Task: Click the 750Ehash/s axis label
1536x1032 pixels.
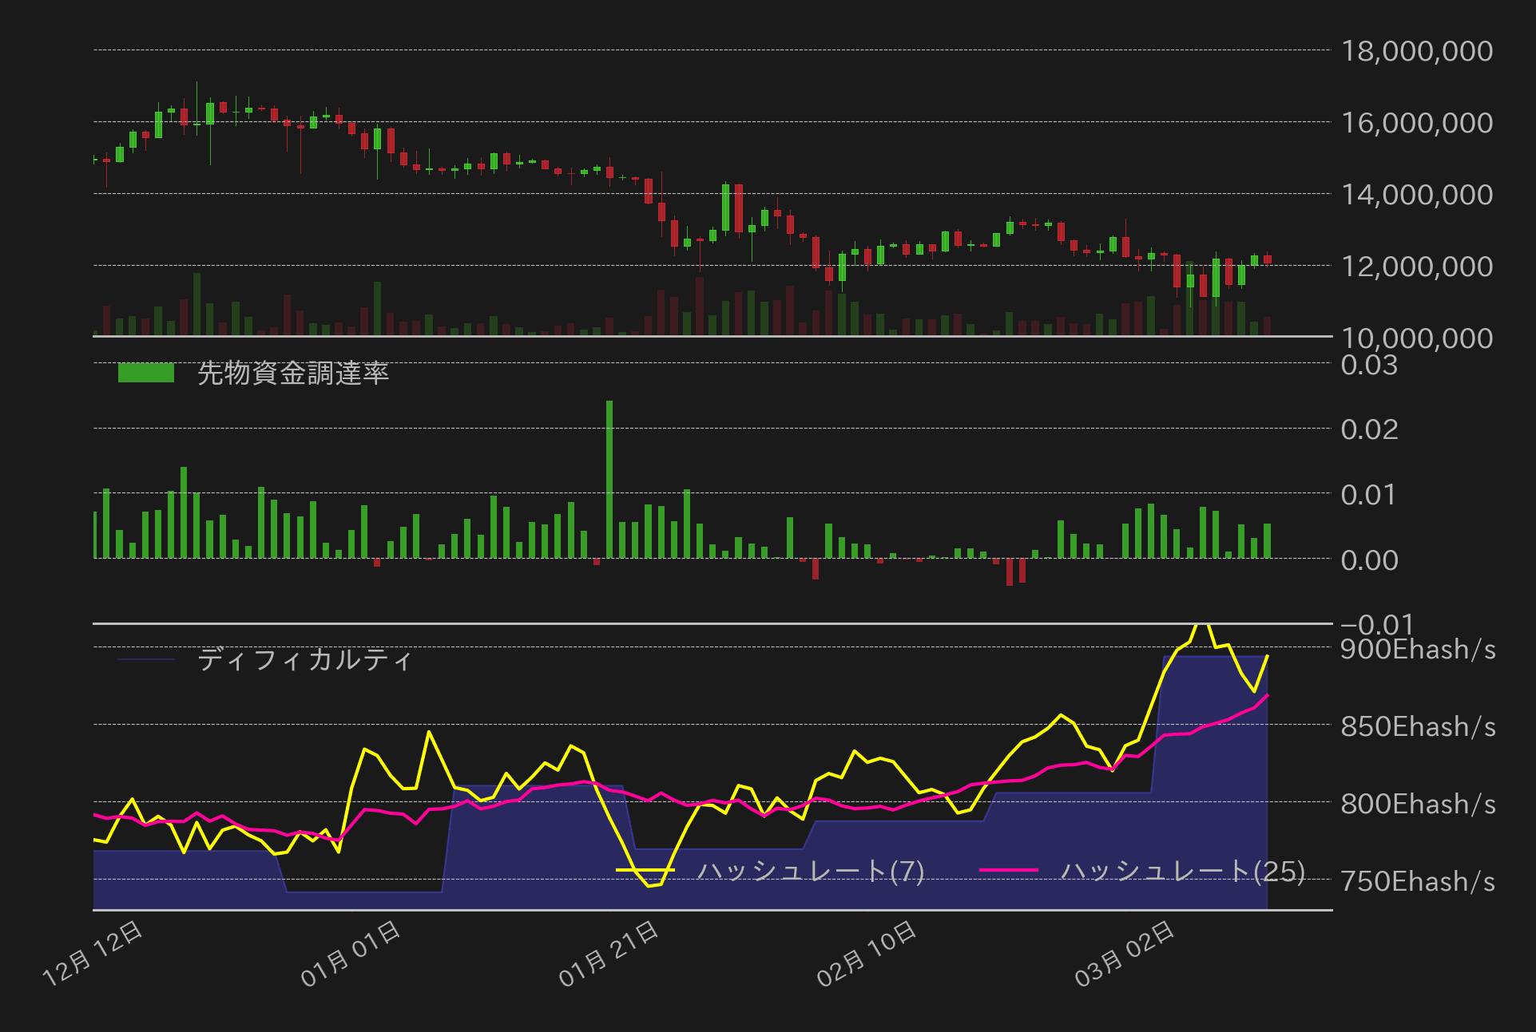Action: point(1420,884)
